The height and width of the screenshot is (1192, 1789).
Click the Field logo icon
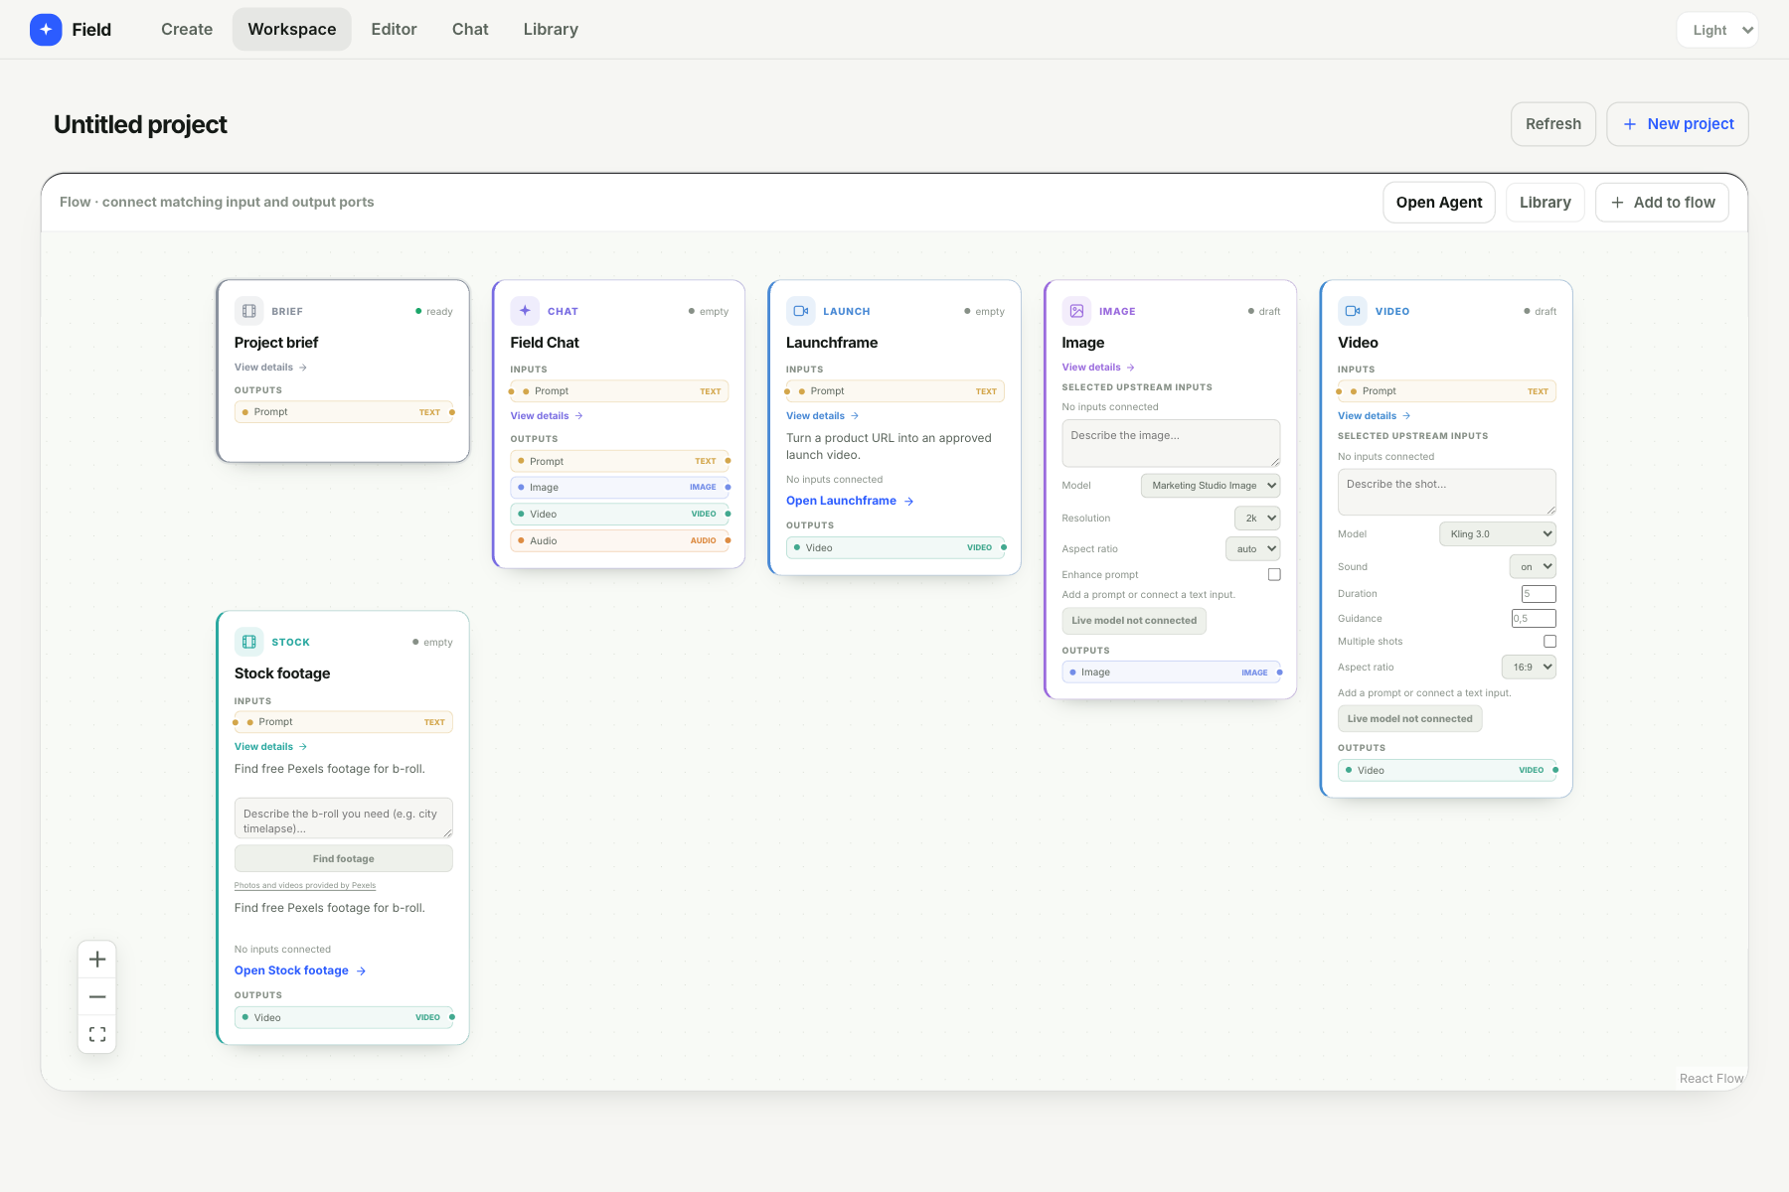pos(46,30)
